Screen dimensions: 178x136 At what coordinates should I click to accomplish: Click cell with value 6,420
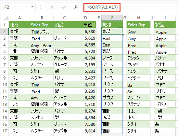tap(85, 98)
